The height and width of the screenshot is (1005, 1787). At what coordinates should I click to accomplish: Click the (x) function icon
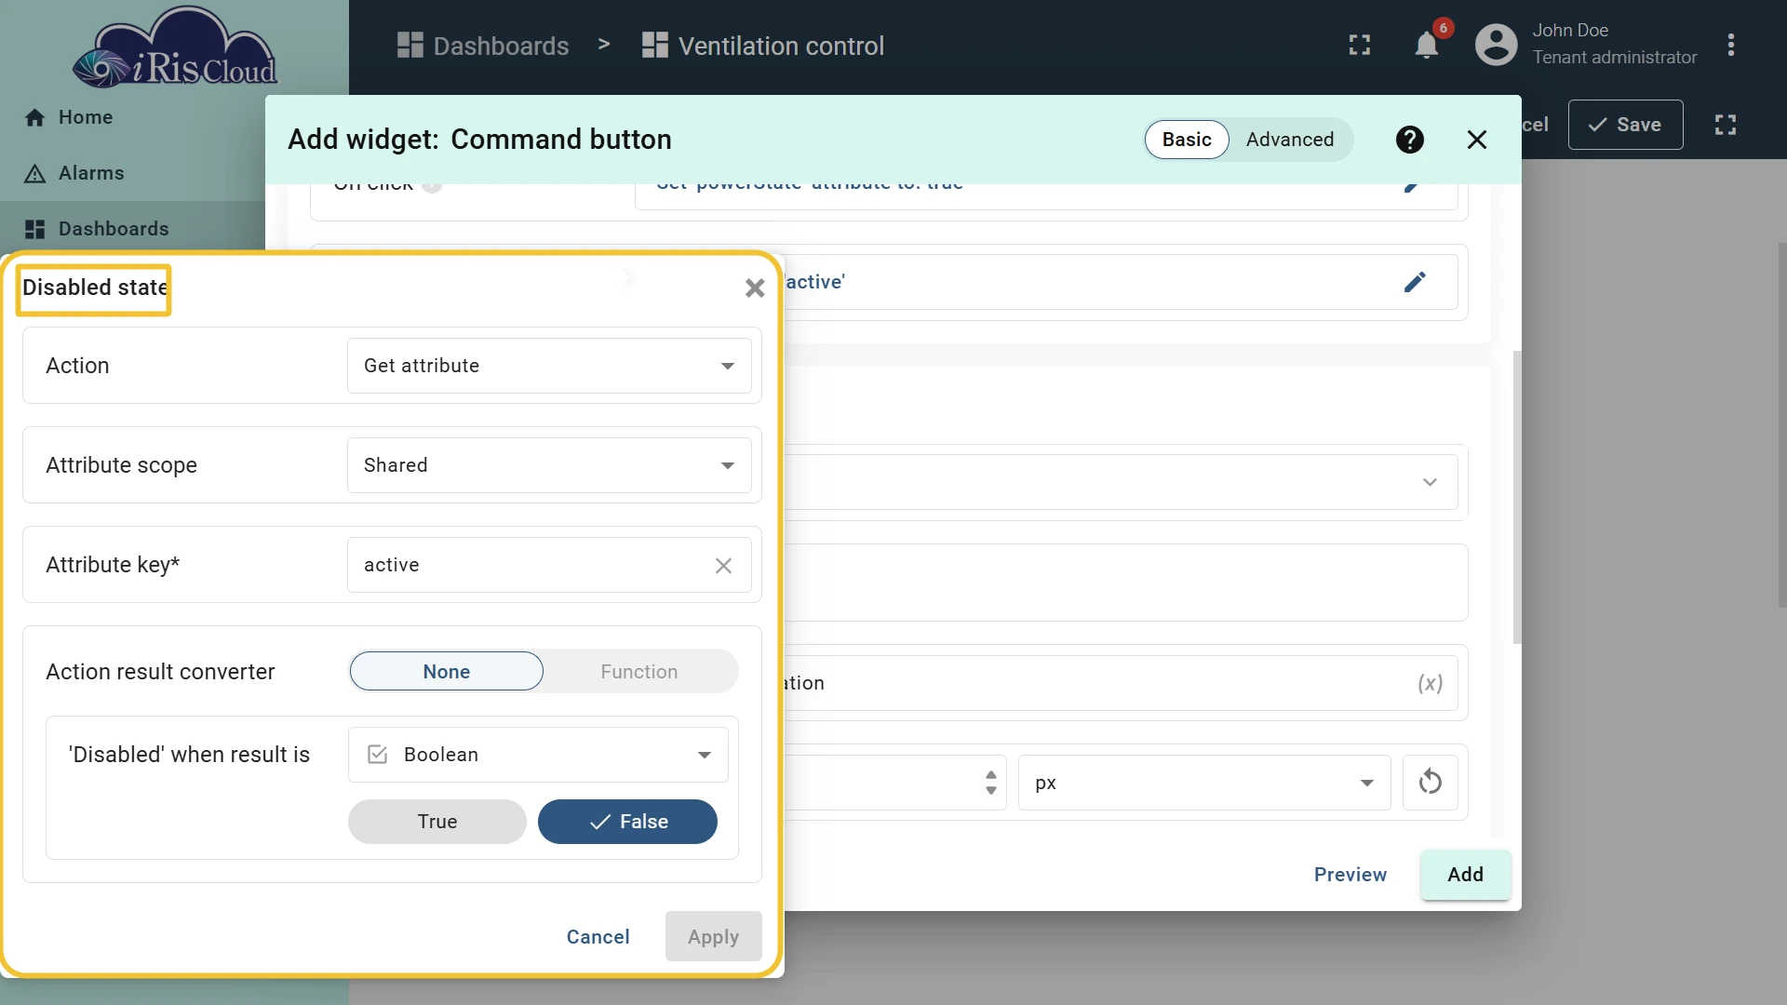click(1430, 683)
